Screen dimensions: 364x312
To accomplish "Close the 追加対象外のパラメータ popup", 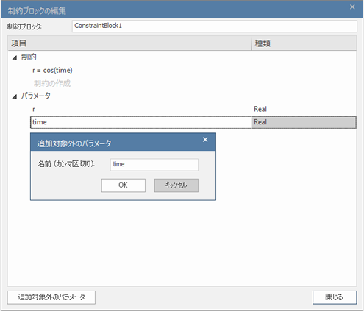I will tap(205, 140).
